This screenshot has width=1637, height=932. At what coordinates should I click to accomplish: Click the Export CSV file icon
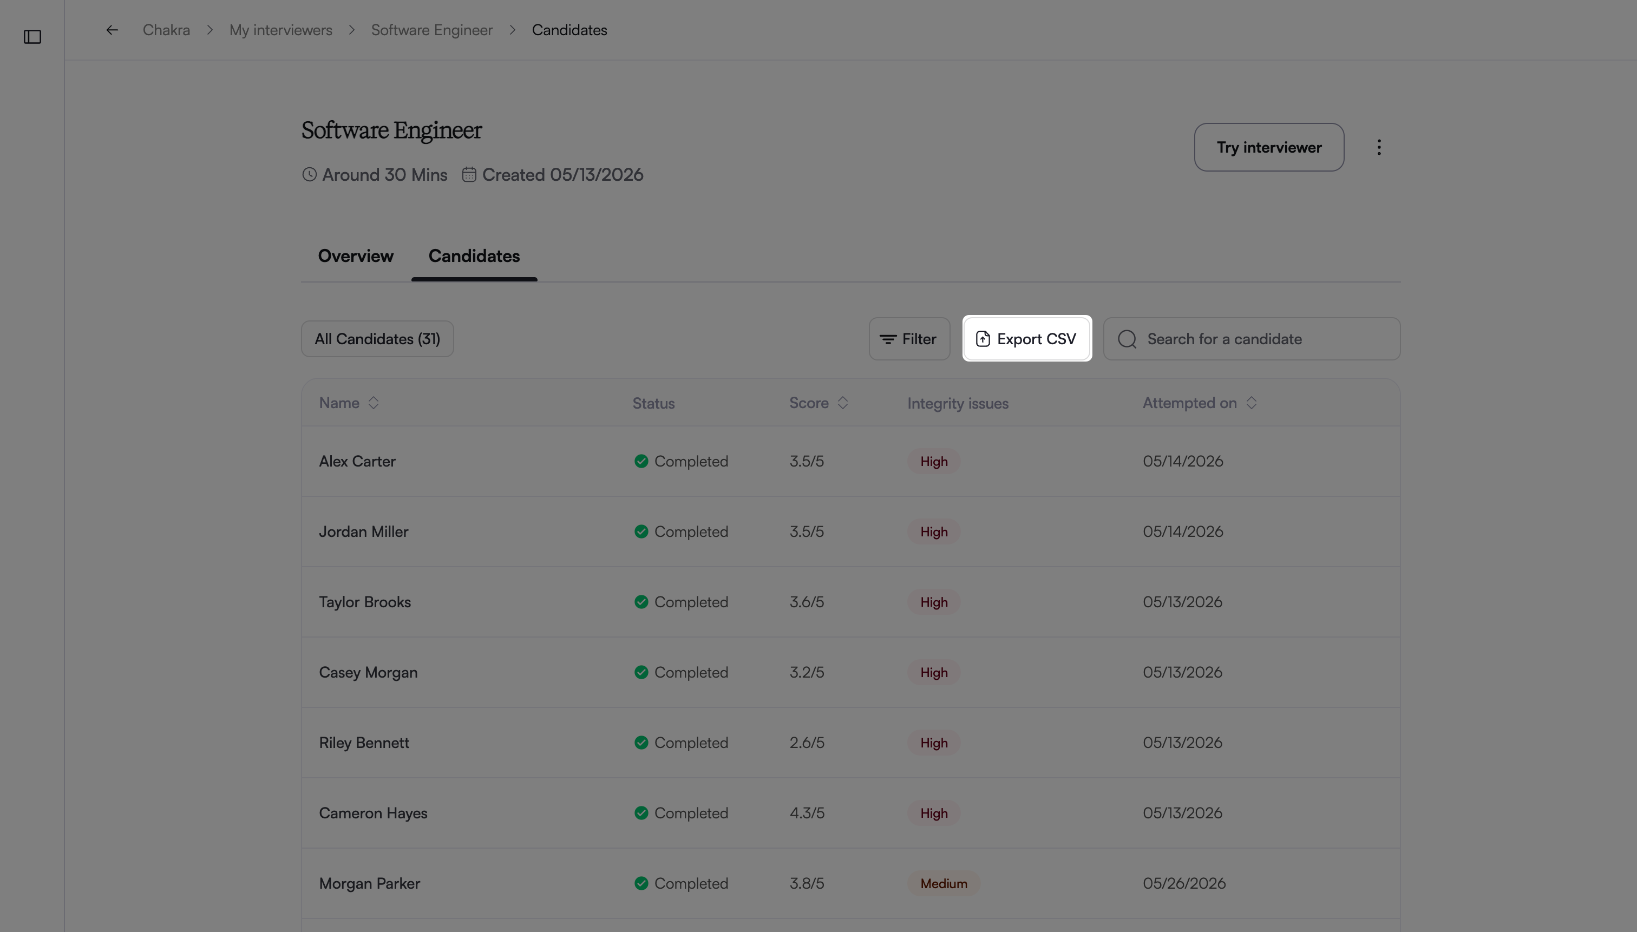[983, 339]
